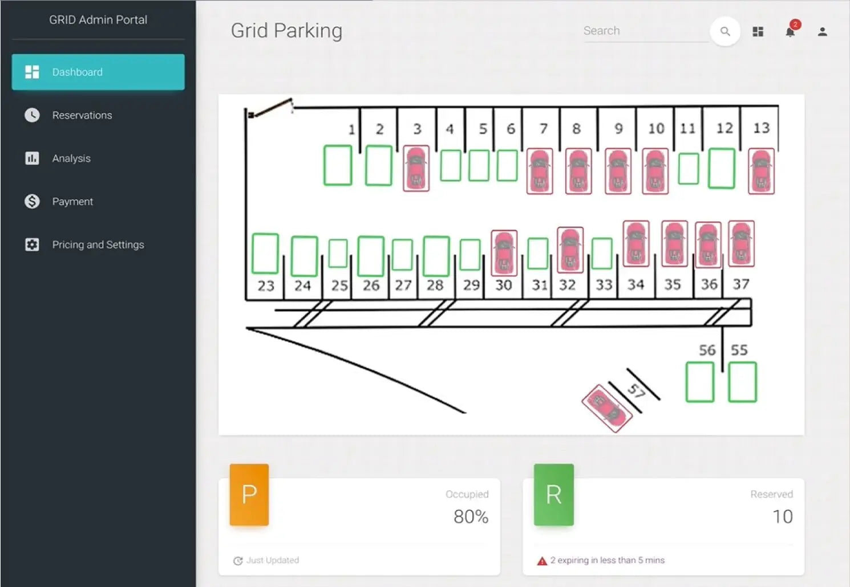The image size is (850, 587).
Task: Select the red car in spot 35
Action: pyautogui.click(x=675, y=243)
